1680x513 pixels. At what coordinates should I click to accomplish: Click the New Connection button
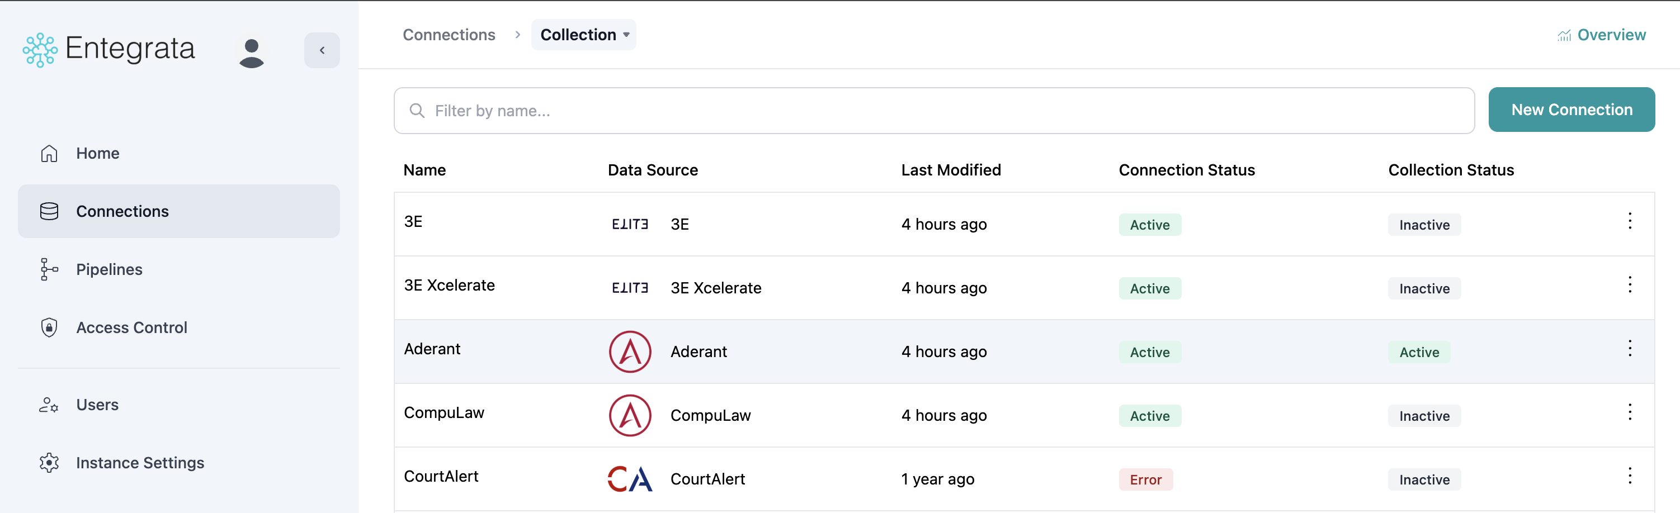coord(1572,110)
